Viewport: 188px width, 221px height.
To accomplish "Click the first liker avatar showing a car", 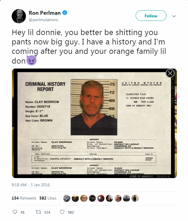I will click(67, 198).
